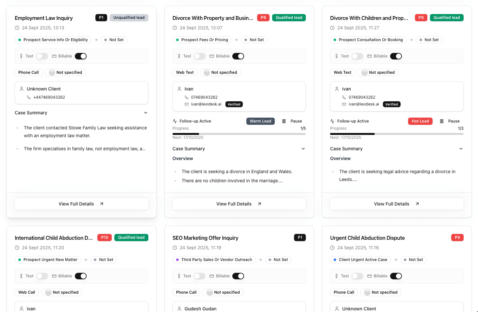Image resolution: width=478 pixels, height=312 pixels.
Task: Collapse the Case Summary in the Employment Law Inquiry card
Action: click(x=146, y=113)
